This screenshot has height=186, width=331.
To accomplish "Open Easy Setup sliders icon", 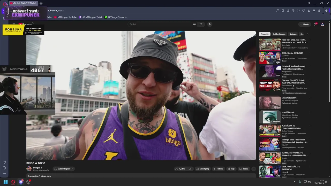I will (x=314, y=11).
